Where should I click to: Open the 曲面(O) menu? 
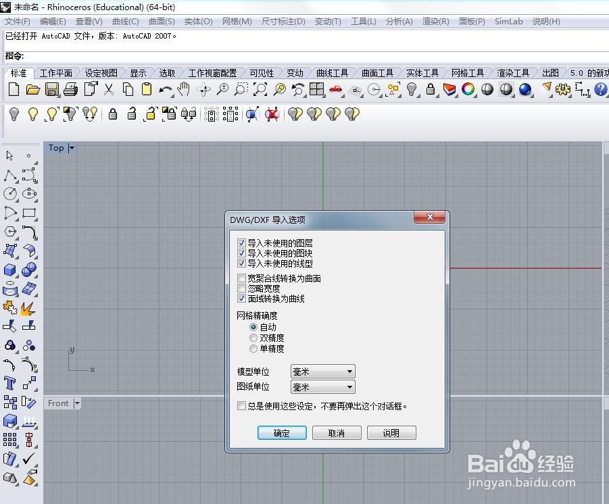coord(161,21)
